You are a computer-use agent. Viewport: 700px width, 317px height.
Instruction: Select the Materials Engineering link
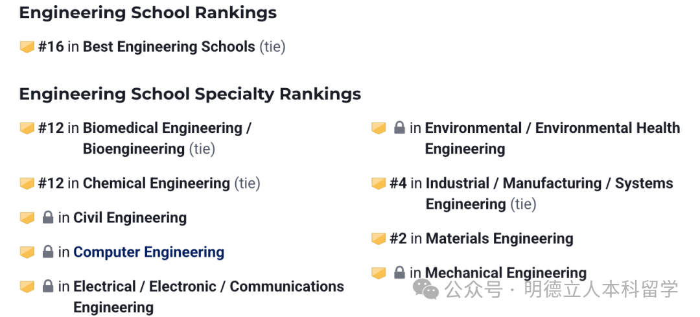(500, 239)
